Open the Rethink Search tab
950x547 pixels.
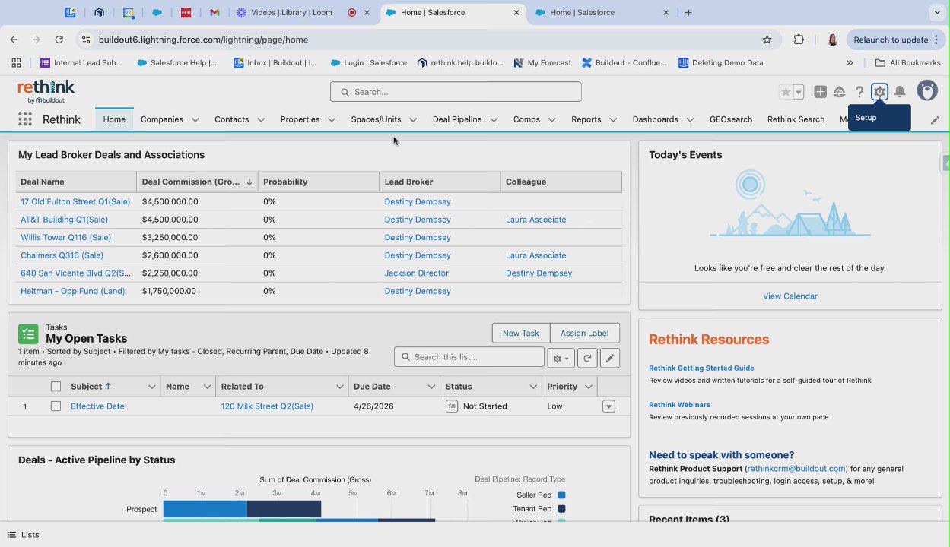point(796,119)
